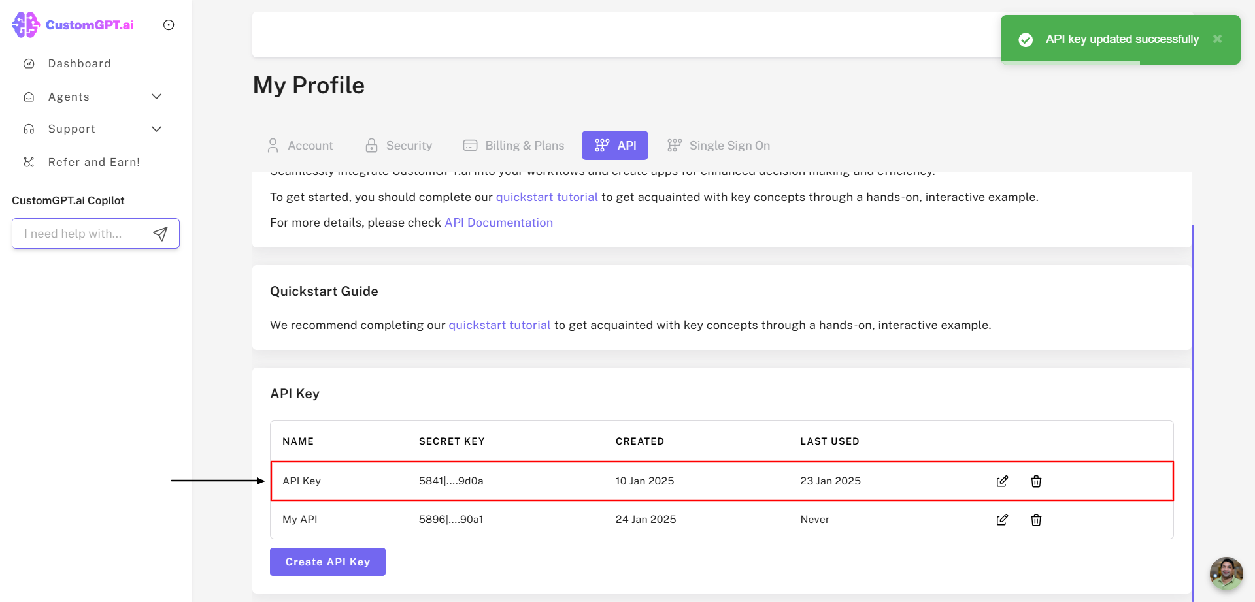Click the 'Quickstart Guide' section heading

pos(324,291)
